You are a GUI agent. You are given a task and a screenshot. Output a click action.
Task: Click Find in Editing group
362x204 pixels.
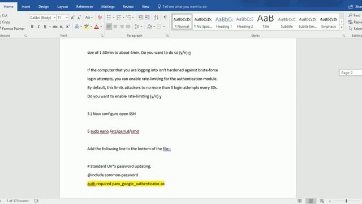(x=355, y=15)
